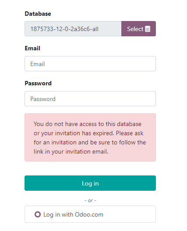The image size is (187, 231).
Task: Open the Select database chooser
Action: pyautogui.click(x=138, y=28)
